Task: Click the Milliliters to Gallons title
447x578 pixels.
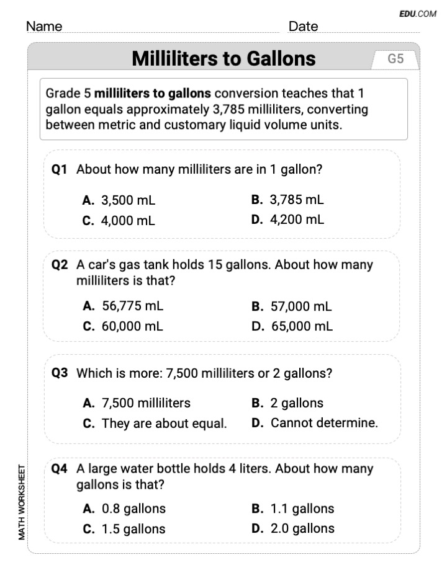Action: [223, 59]
